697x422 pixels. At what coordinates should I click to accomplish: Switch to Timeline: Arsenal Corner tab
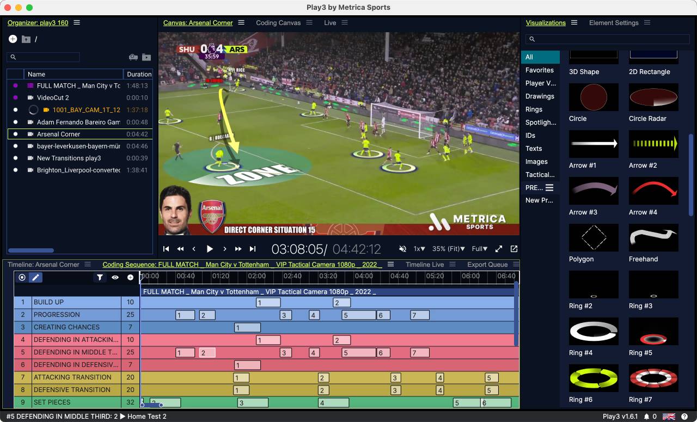pos(44,265)
